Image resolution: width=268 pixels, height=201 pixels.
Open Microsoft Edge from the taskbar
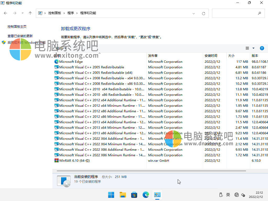[x=146, y=195]
